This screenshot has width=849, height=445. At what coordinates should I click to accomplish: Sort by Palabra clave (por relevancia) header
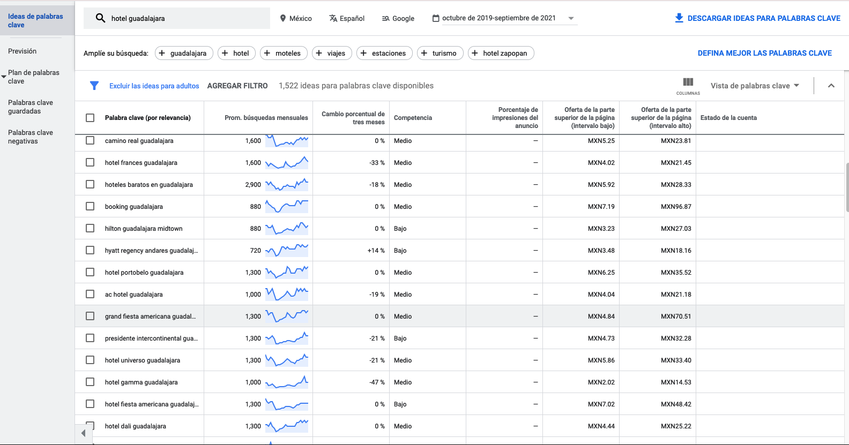click(148, 118)
